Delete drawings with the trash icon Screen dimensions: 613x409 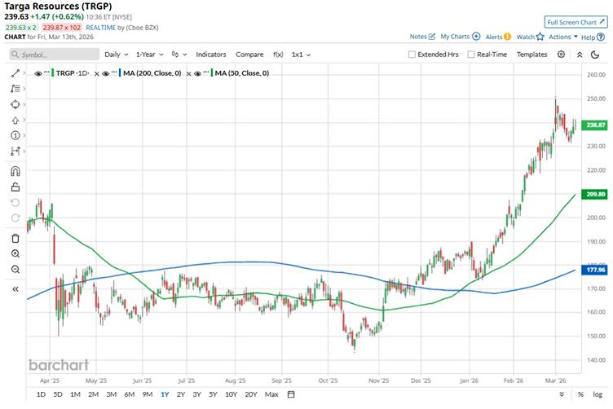(15, 238)
